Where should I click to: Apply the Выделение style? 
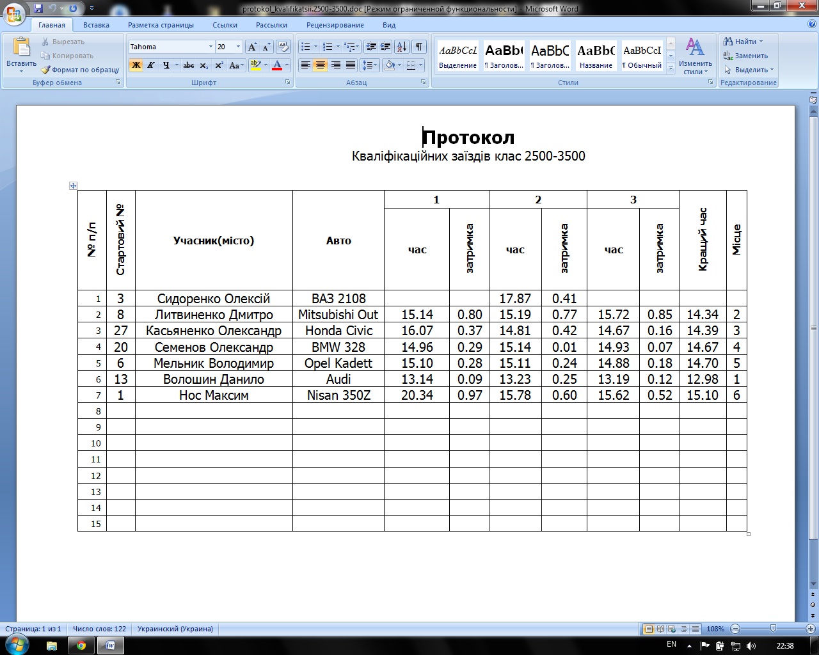[x=458, y=56]
